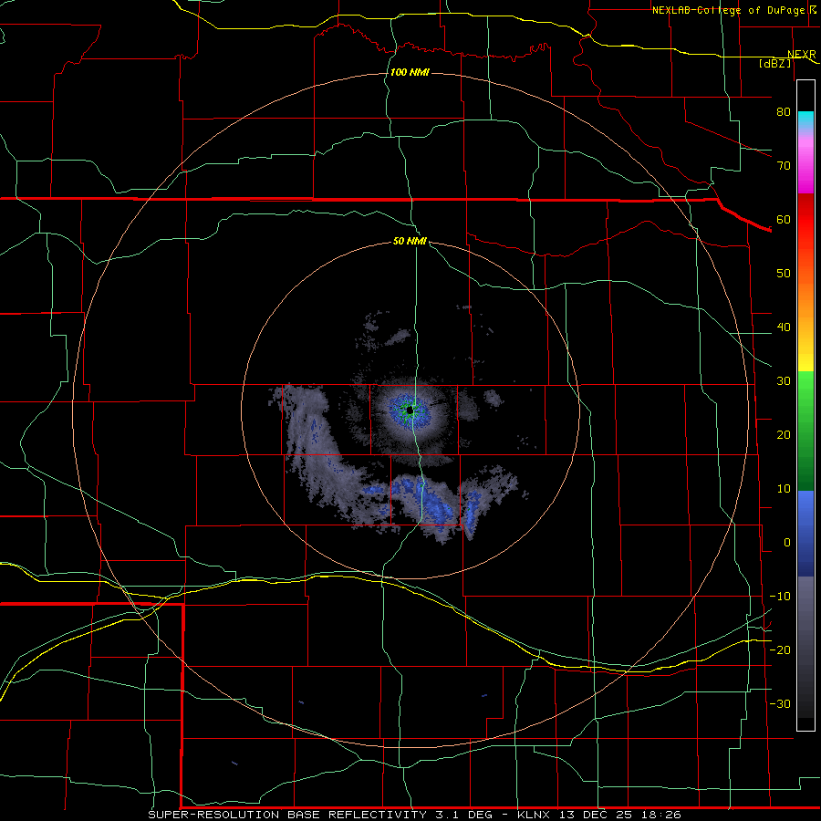
Task: Click the green section of the color bar
Action: point(805,431)
